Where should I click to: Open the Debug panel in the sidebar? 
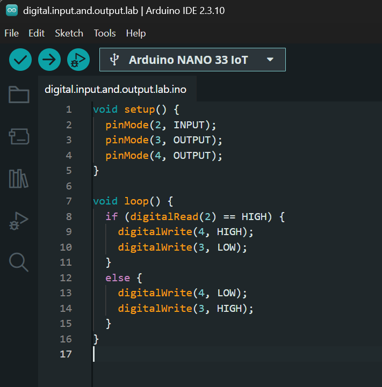19,221
